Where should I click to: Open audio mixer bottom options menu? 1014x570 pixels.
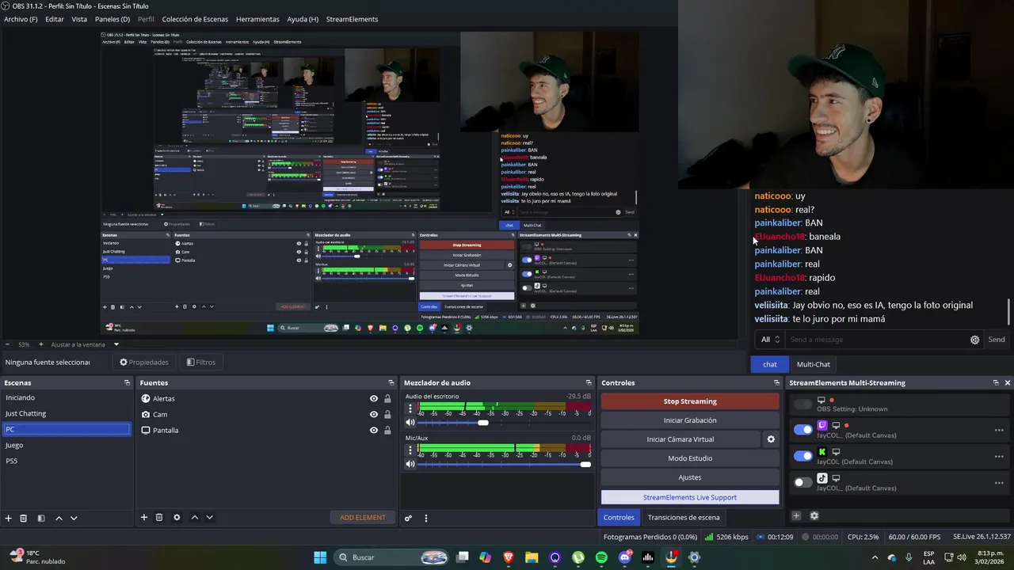(x=426, y=519)
